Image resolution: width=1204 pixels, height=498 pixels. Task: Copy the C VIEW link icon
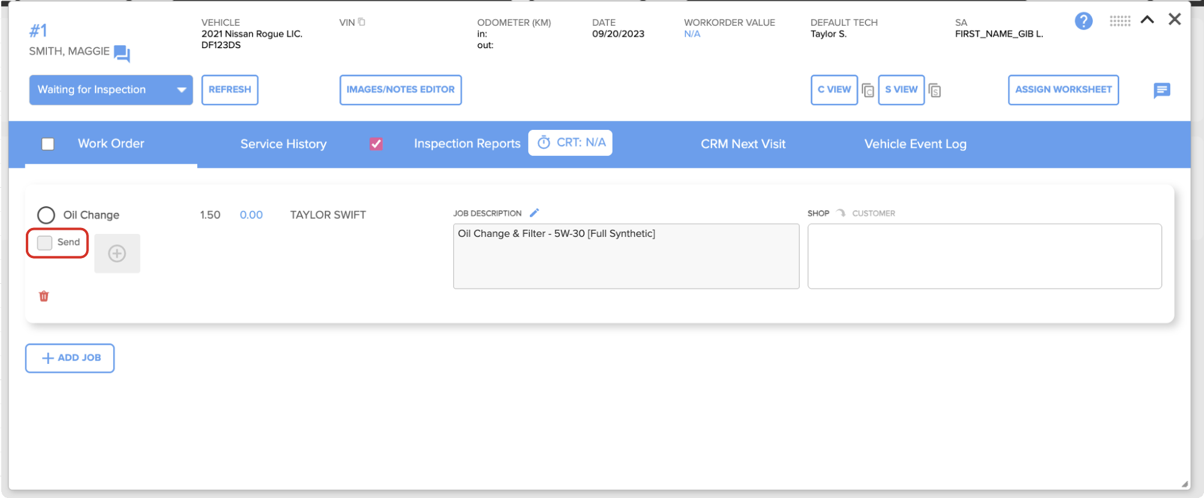(867, 90)
